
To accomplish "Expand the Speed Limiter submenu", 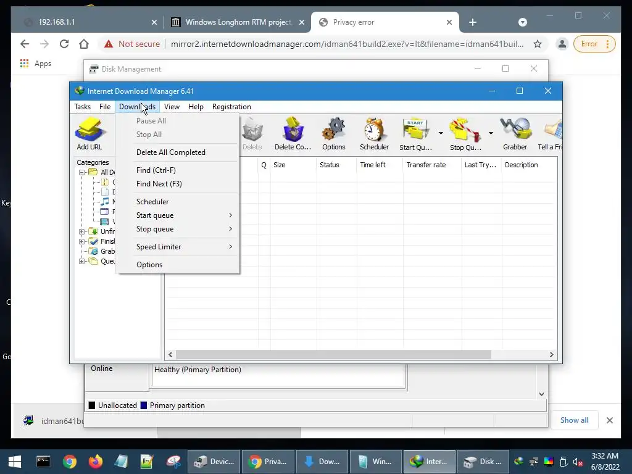I will pyautogui.click(x=177, y=247).
